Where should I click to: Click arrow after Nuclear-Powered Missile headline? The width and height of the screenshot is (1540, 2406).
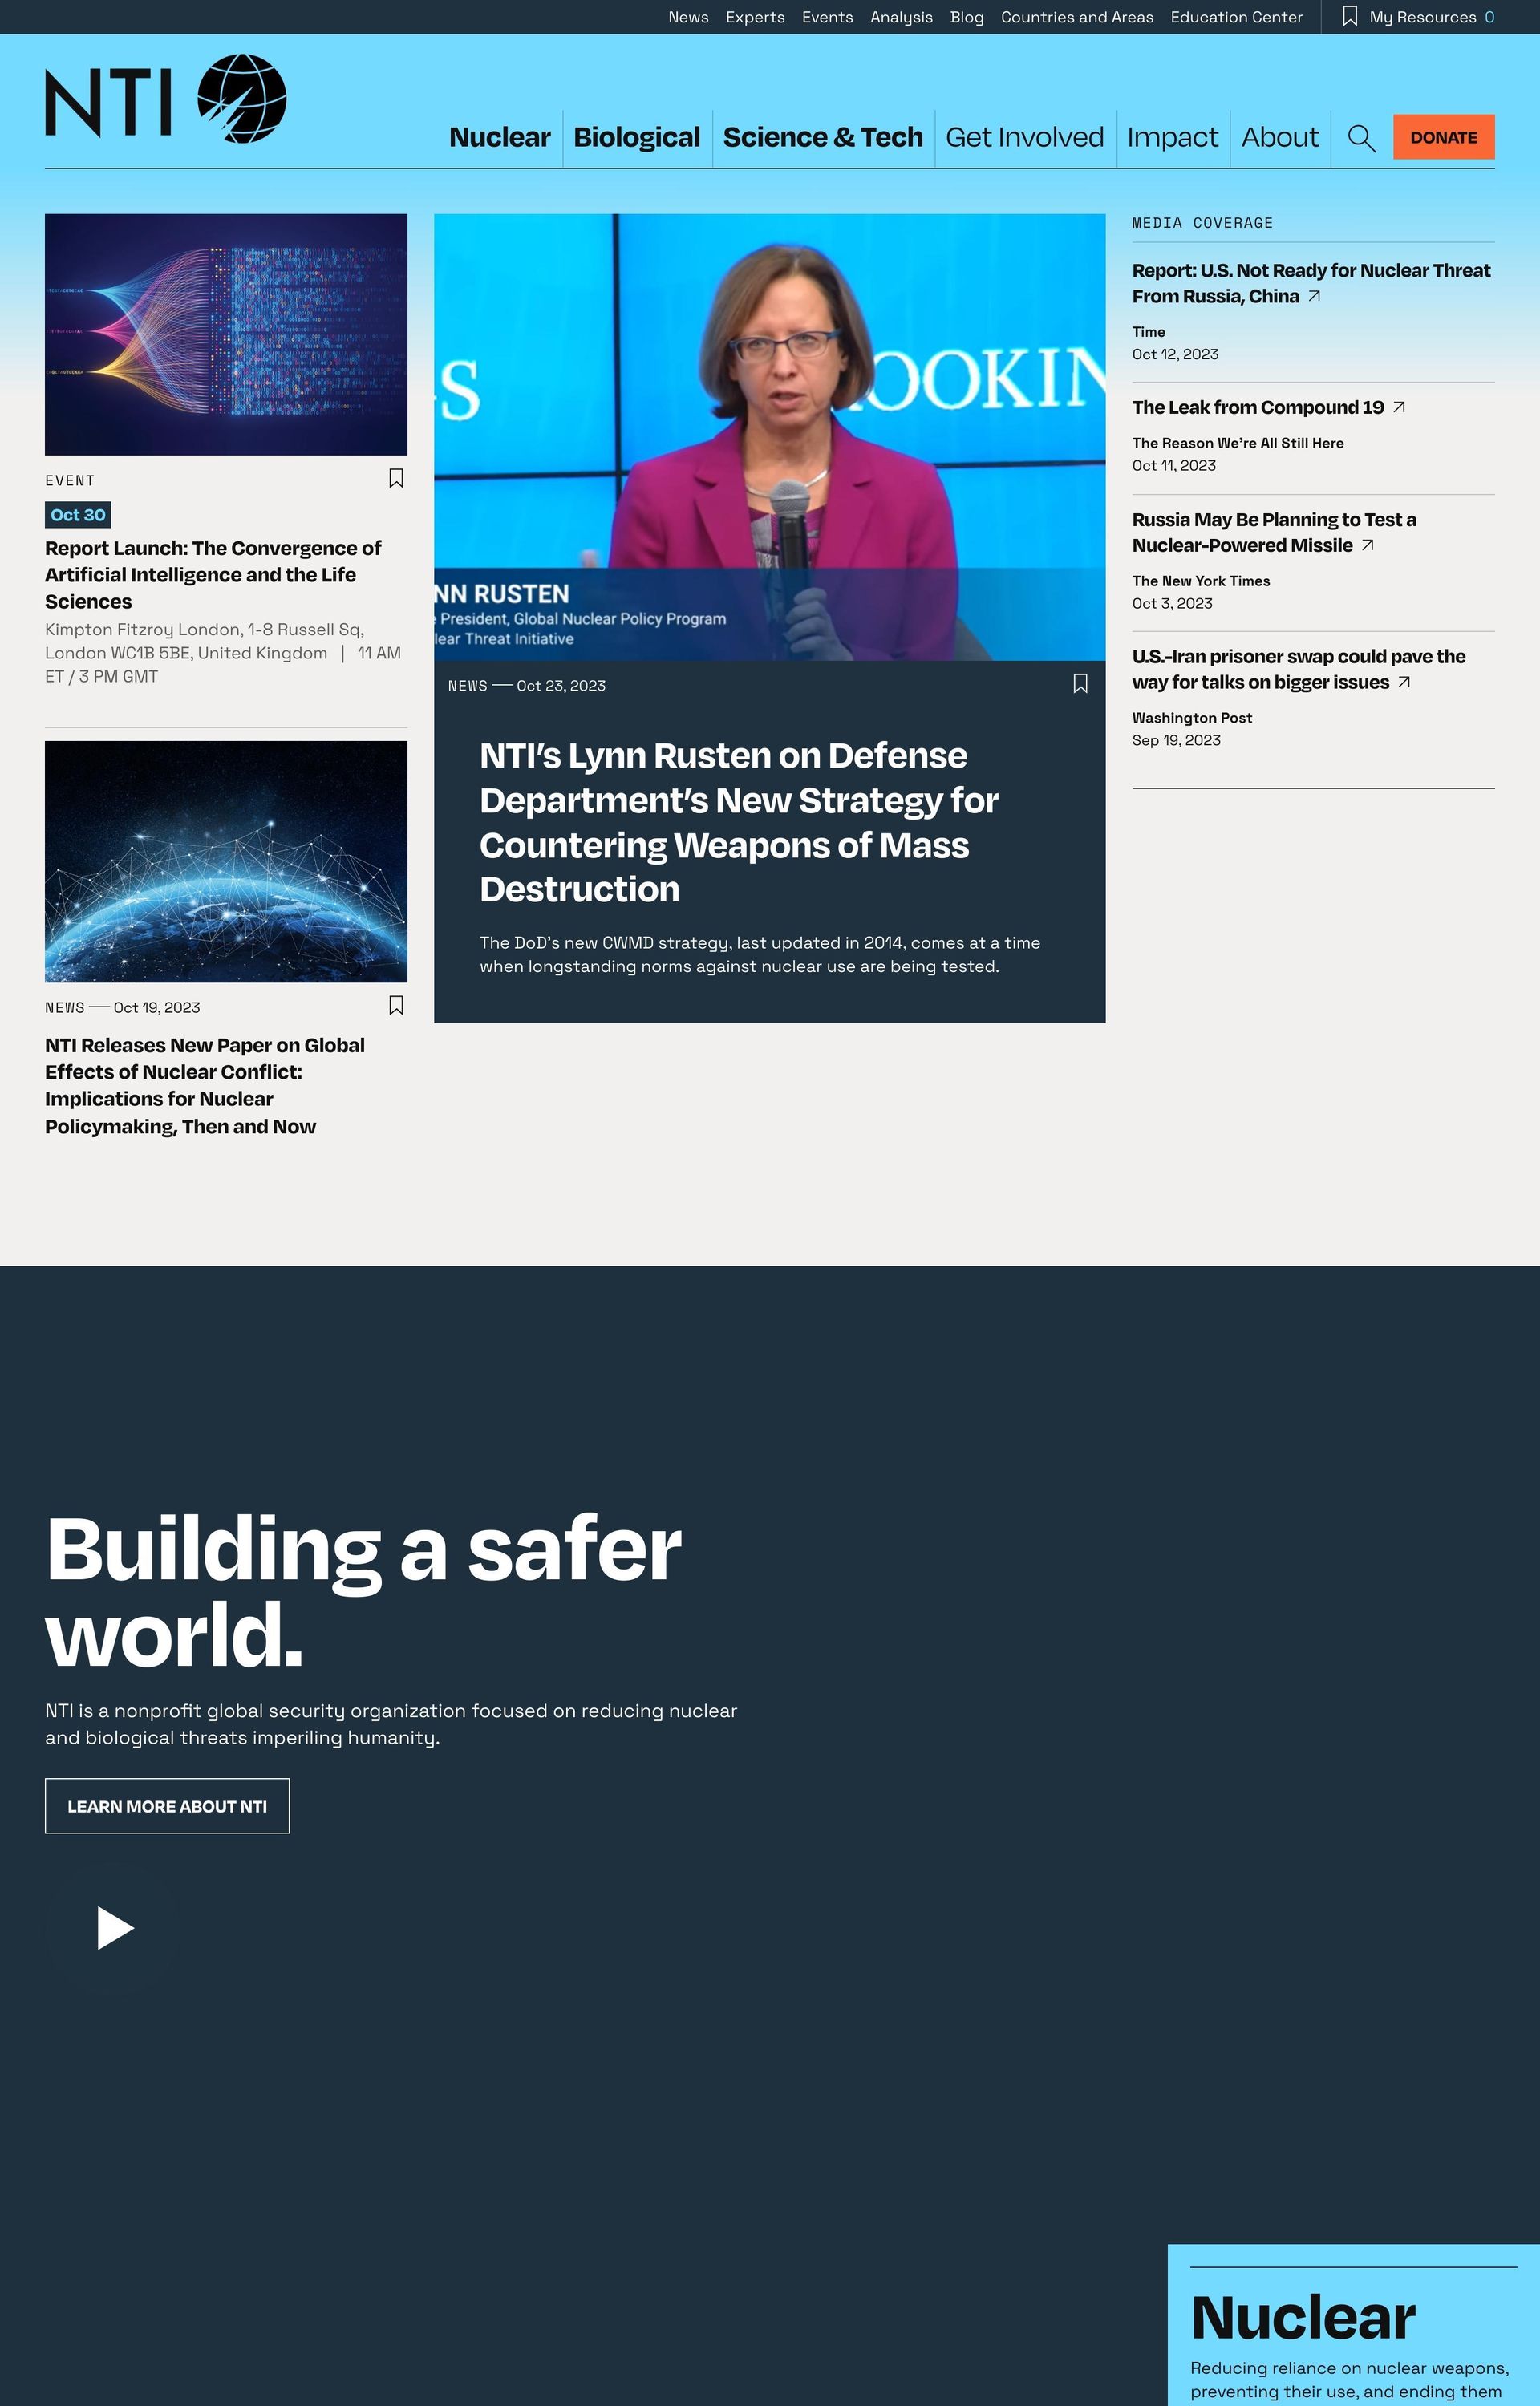[1368, 545]
